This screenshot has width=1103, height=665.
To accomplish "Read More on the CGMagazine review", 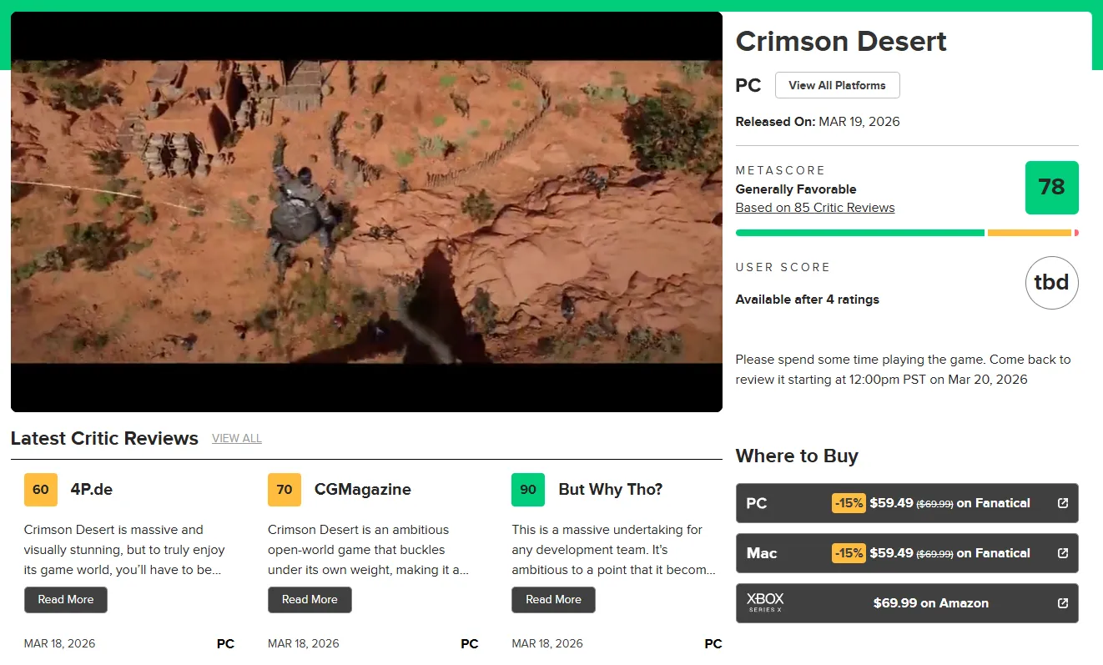I will (x=310, y=600).
